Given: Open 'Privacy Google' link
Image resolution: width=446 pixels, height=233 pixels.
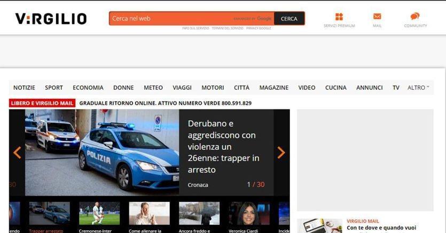Looking at the screenshot, I should (x=259, y=28).
